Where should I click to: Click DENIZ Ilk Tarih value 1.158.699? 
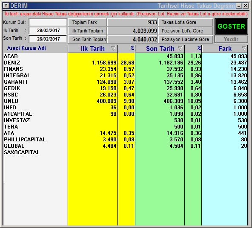point(104,63)
